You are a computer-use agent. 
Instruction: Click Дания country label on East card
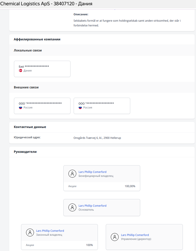coord(28,70)
